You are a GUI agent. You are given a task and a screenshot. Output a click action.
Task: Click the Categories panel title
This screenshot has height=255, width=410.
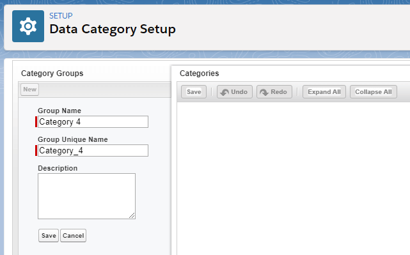click(x=200, y=73)
